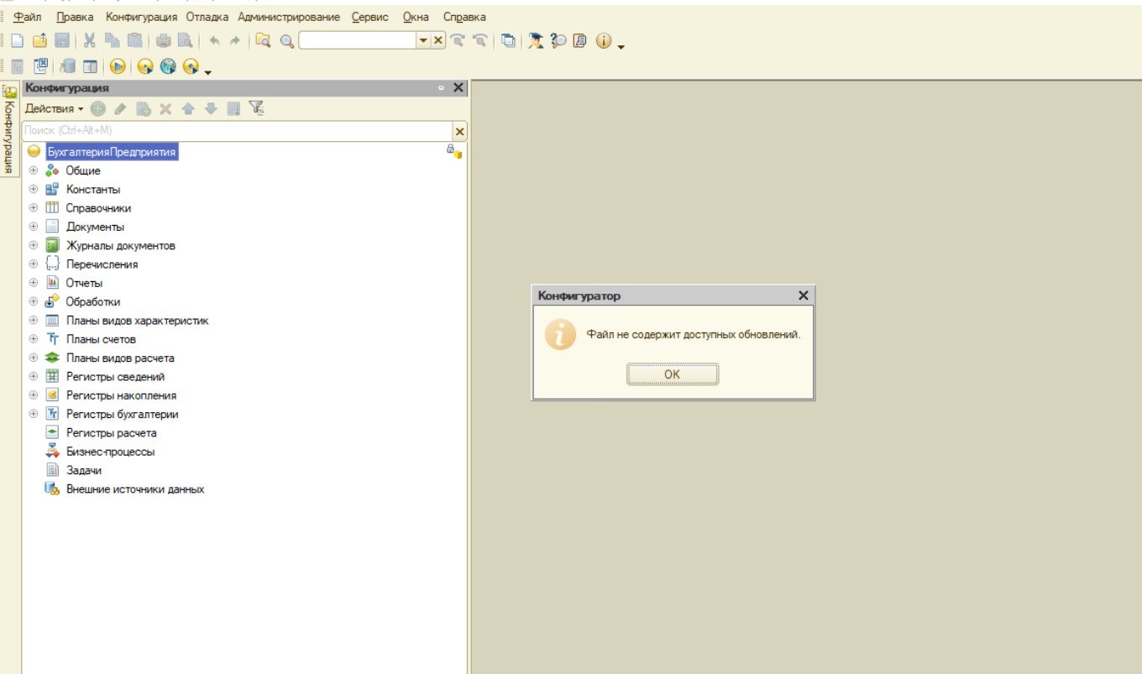Click the Поиск (Ctrl+Alt+M) search field
1142x674 pixels.
point(238,131)
